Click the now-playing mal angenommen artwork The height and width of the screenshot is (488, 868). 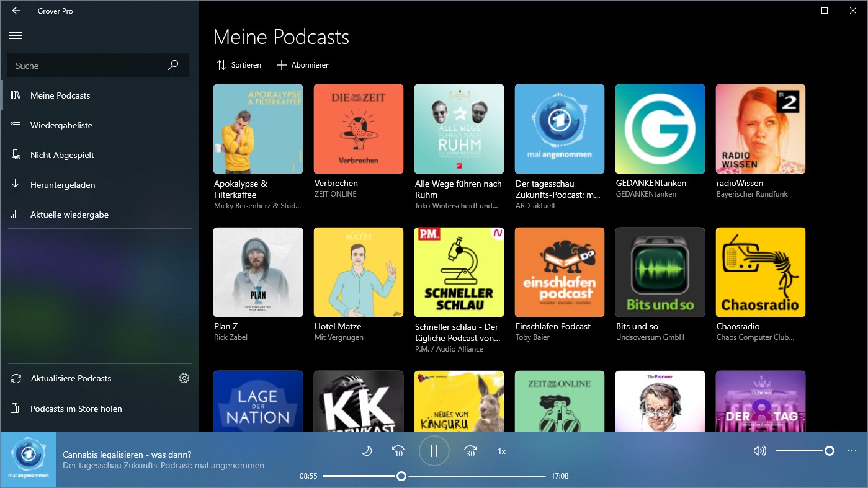coord(28,459)
